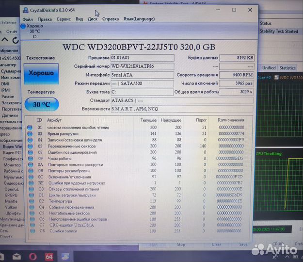Open the Язык(Language) menu
Image resolution: width=303 pixels, height=262 pixels.
[139, 19]
